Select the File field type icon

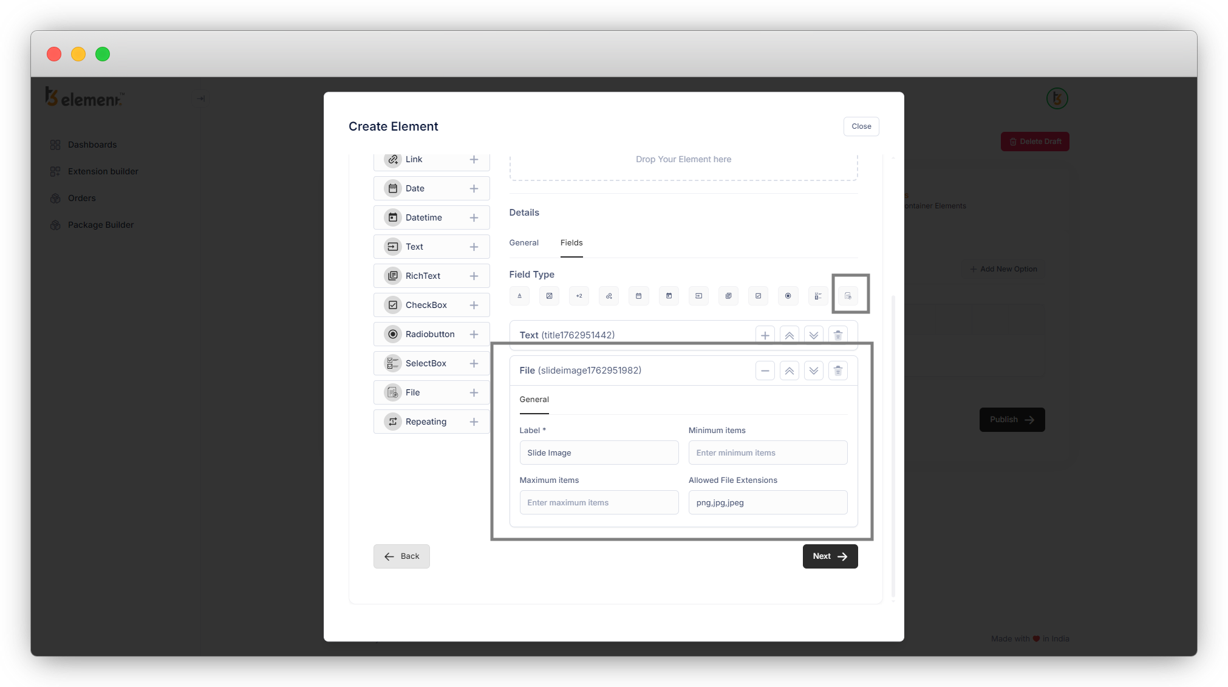point(848,296)
